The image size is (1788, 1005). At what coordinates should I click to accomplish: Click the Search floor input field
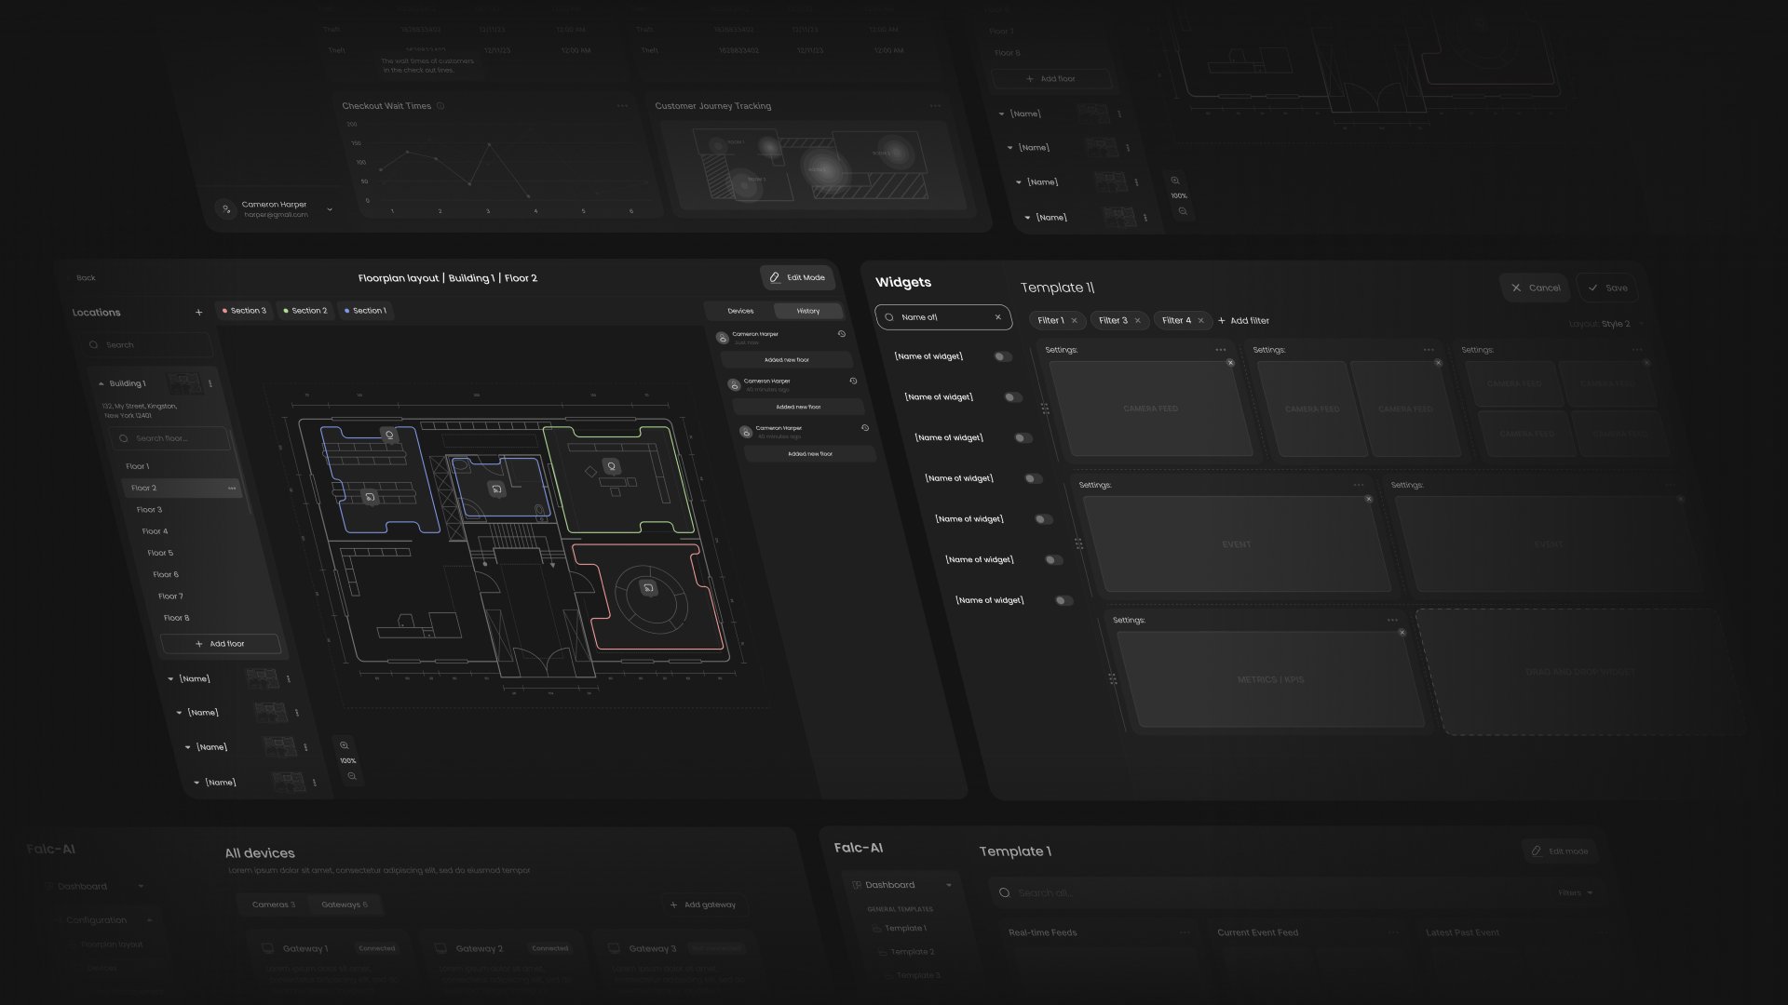169,438
